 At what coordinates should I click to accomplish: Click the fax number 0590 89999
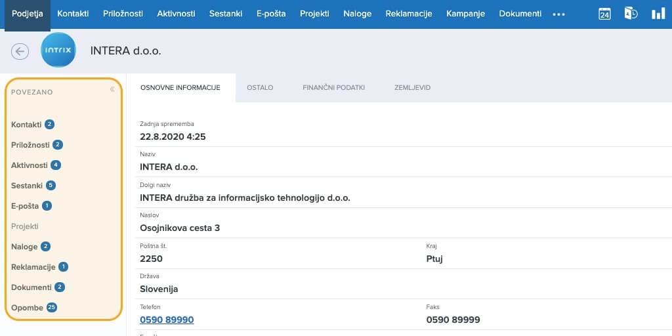pyautogui.click(x=453, y=320)
